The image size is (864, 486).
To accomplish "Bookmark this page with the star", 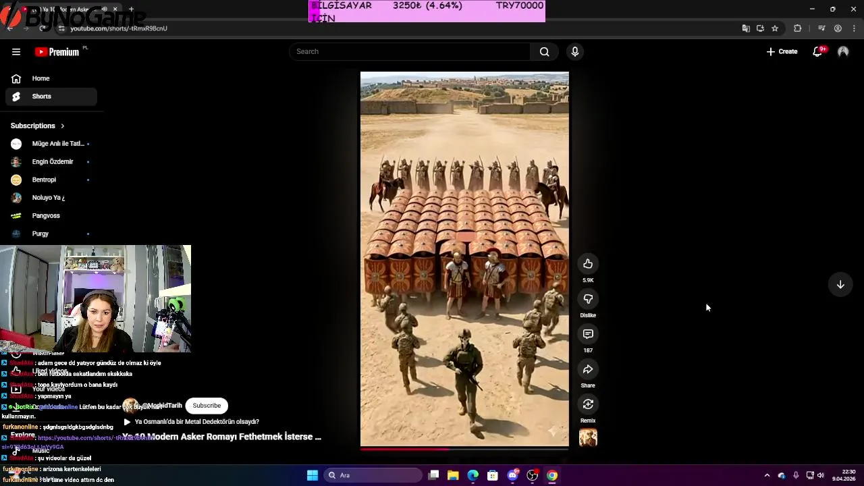I will [775, 28].
